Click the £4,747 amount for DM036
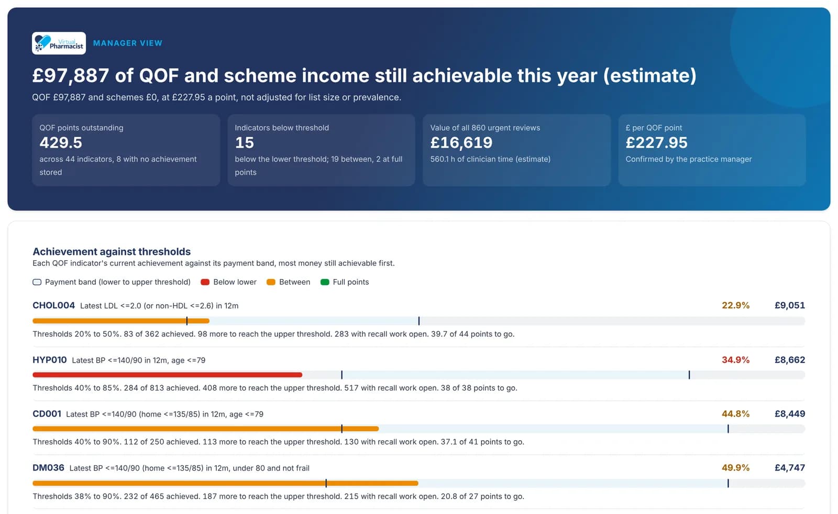The width and height of the screenshot is (838, 514). click(x=790, y=467)
